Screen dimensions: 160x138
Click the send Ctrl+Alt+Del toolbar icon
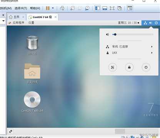(62, 8)
